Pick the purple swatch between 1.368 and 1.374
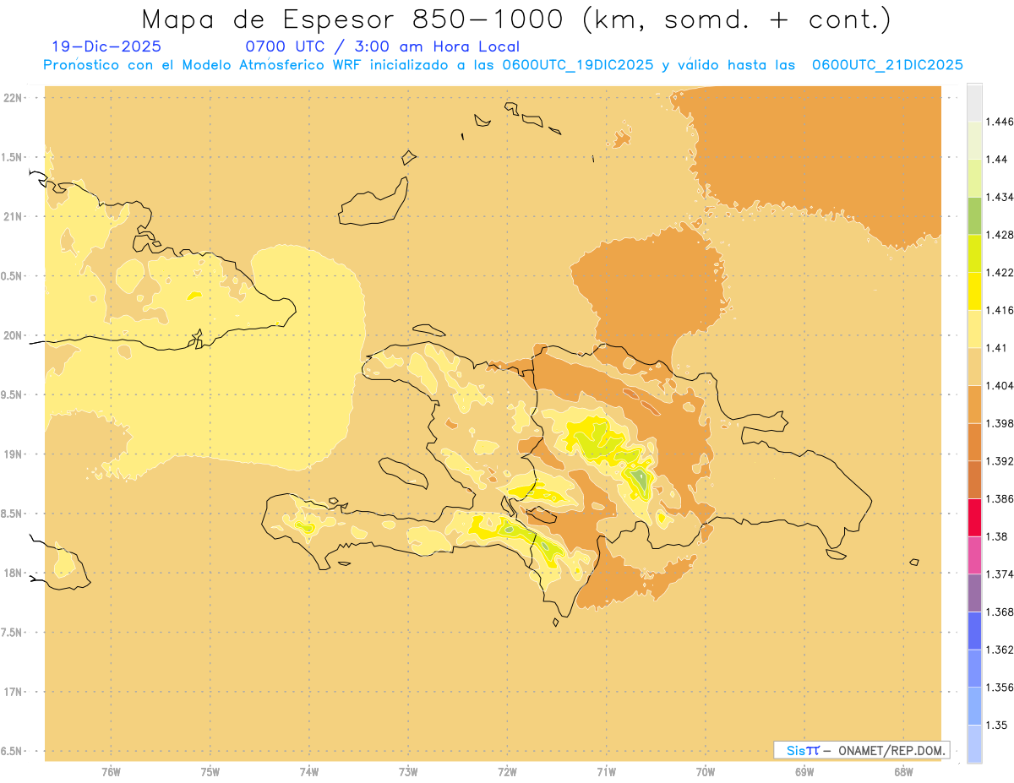Viewport: 1014px width, 783px height. pos(974,593)
